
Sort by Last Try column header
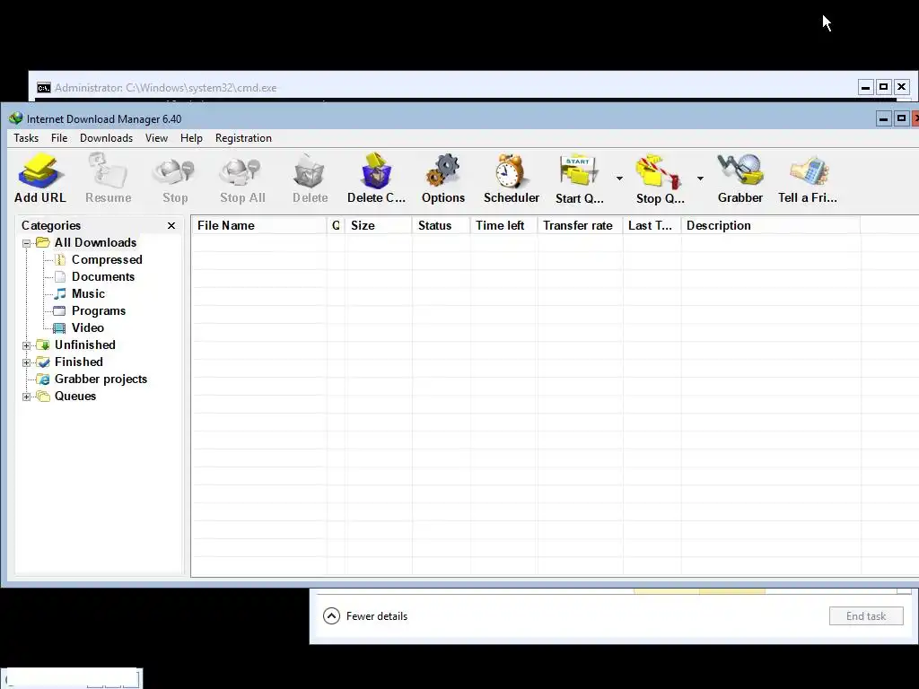652,225
